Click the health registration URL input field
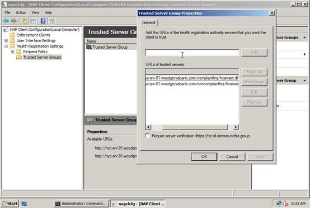 192,53
